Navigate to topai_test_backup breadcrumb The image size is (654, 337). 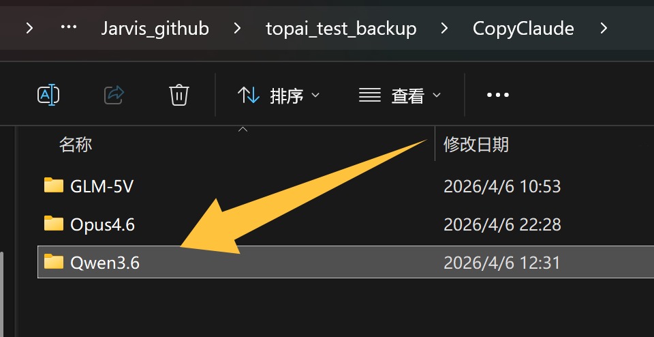pos(341,29)
